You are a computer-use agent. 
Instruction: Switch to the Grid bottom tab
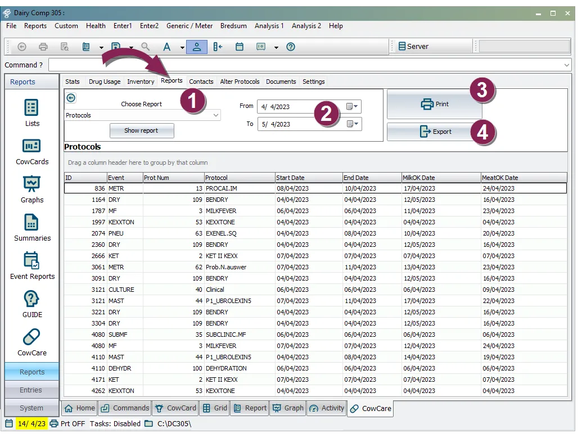pyautogui.click(x=215, y=408)
